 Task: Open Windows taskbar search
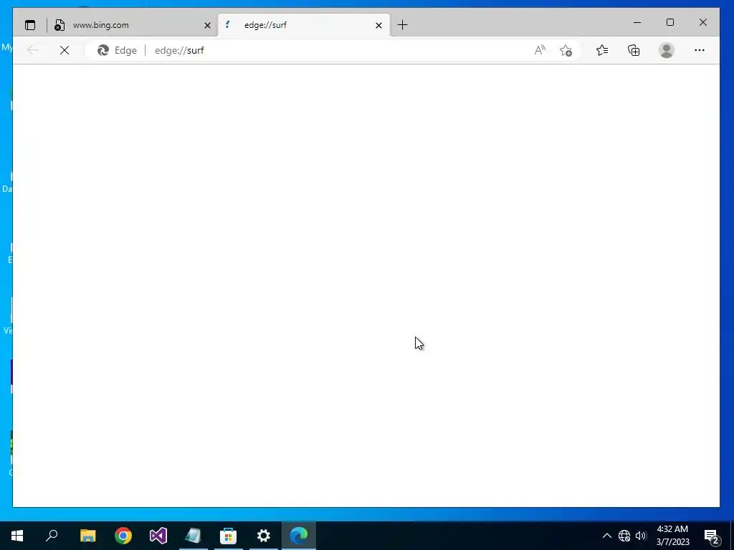[52, 536]
